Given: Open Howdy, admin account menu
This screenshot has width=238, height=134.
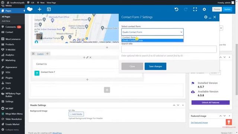Looking at the screenshot, I should coord(226,3).
